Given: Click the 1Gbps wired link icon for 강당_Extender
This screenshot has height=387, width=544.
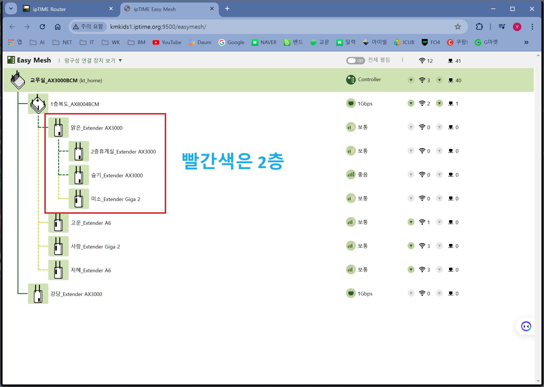Looking at the screenshot, I should (x=351, y=293).
